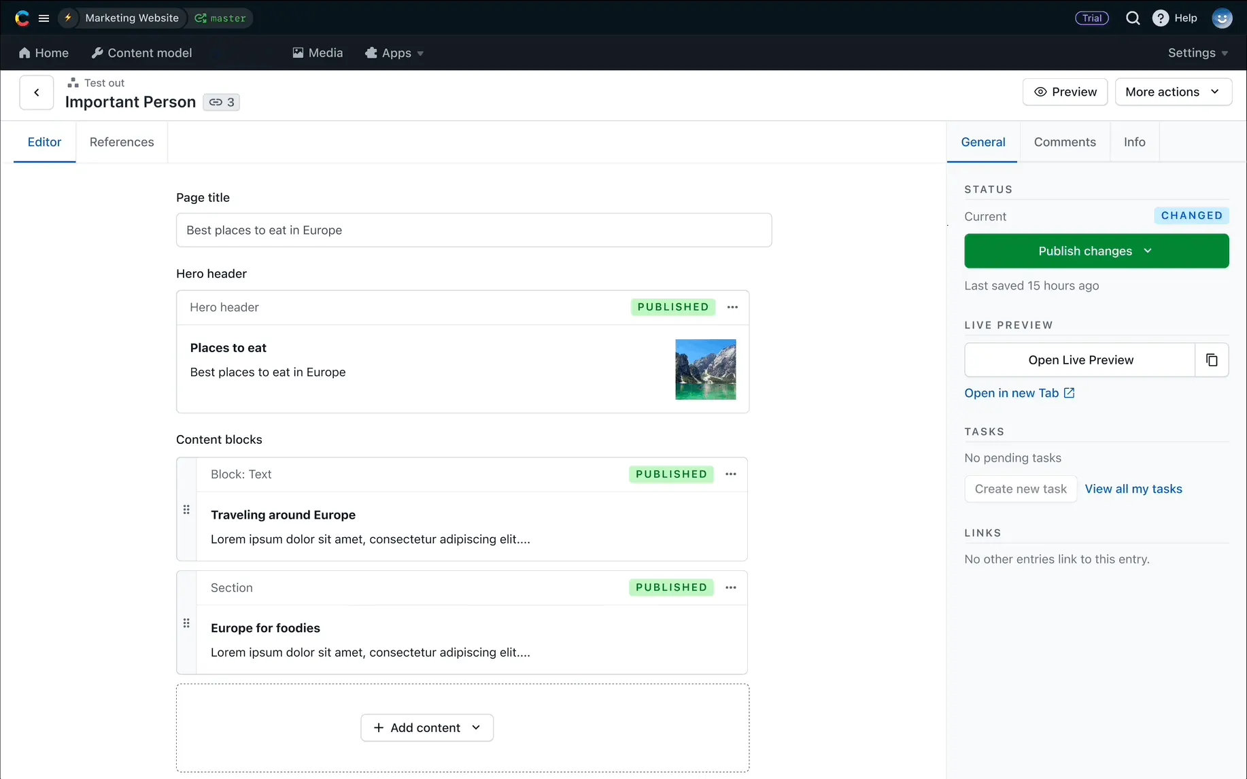Click the Page title input field
Screen dimensions: 1247x779
[x=474, y=230]
